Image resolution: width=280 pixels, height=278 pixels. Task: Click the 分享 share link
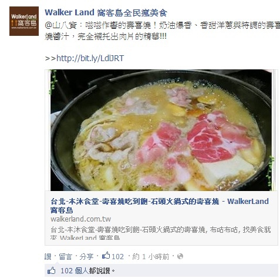pos(86,256)
